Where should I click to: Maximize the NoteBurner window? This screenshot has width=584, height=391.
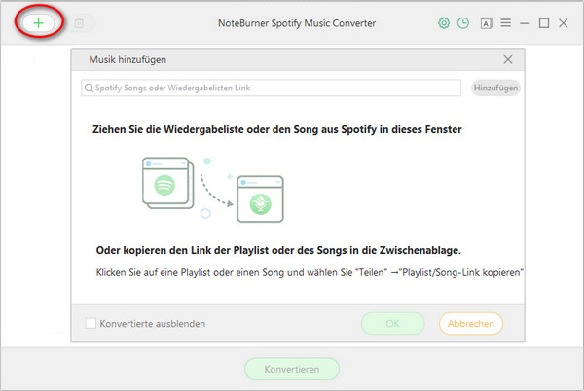pos(544,23)
